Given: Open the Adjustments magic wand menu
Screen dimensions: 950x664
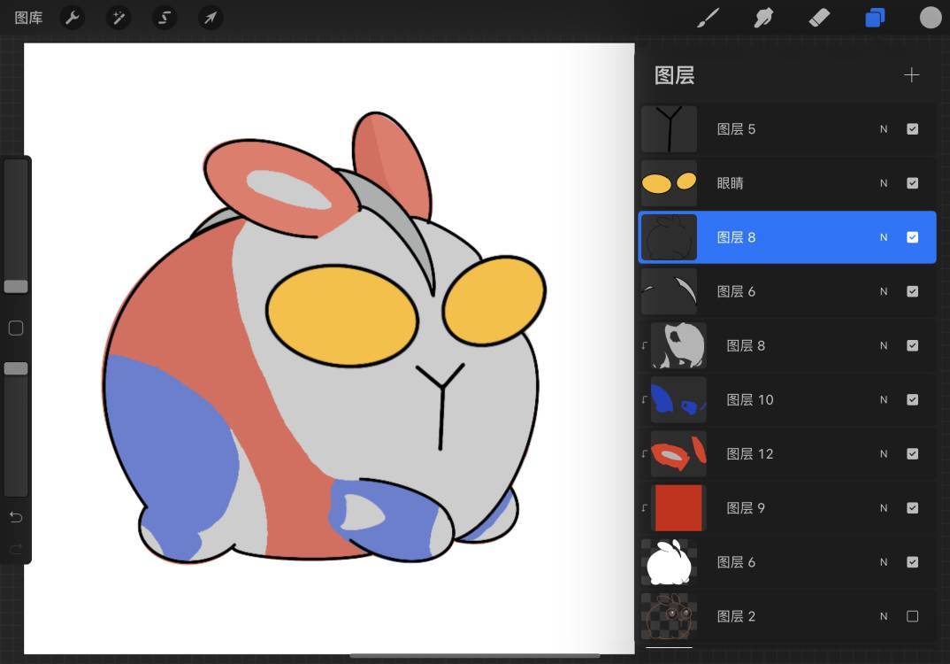Looking at the screenshot, I should point(119,18).
